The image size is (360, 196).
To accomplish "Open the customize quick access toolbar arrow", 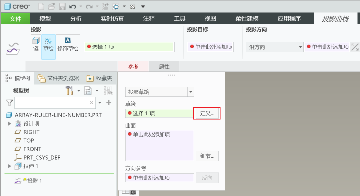I will click(x=143, y=6).
